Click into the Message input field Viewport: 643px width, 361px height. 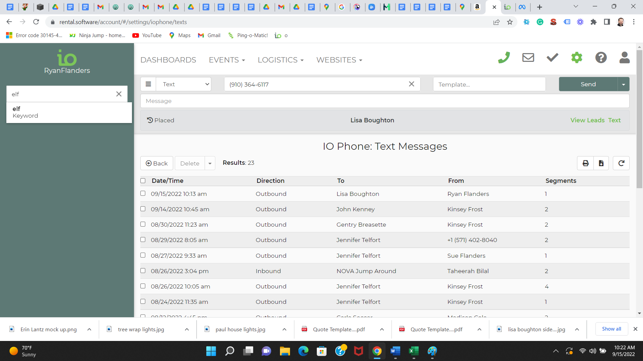[384, 101]
